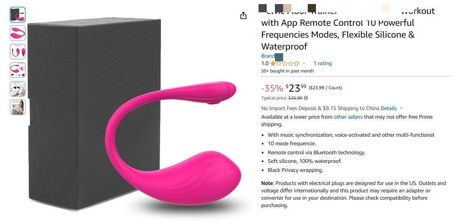
Task: Open the other sellers link
Action: [x=348, y=117]
